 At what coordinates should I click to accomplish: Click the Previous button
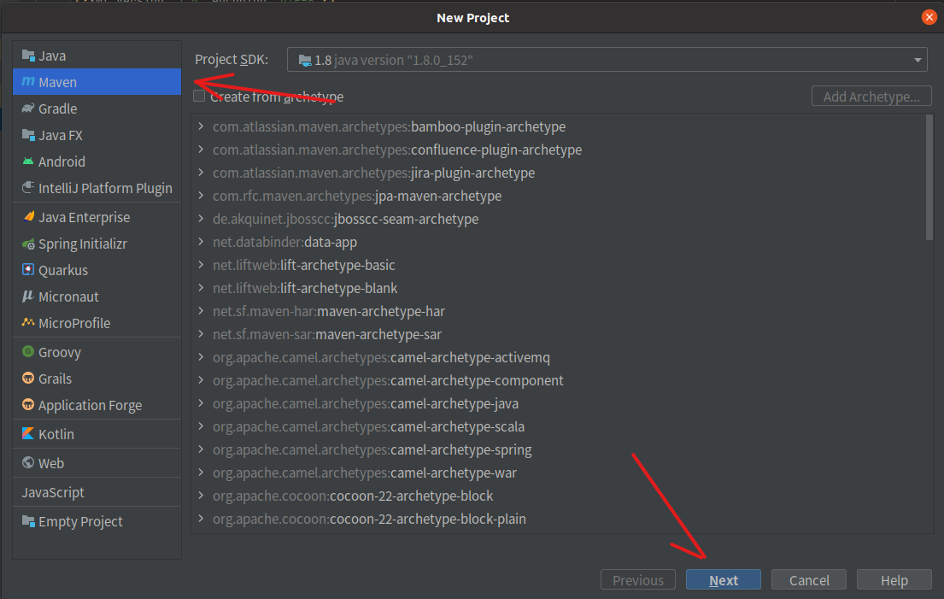pyautogui.click(x=637, y=579)
